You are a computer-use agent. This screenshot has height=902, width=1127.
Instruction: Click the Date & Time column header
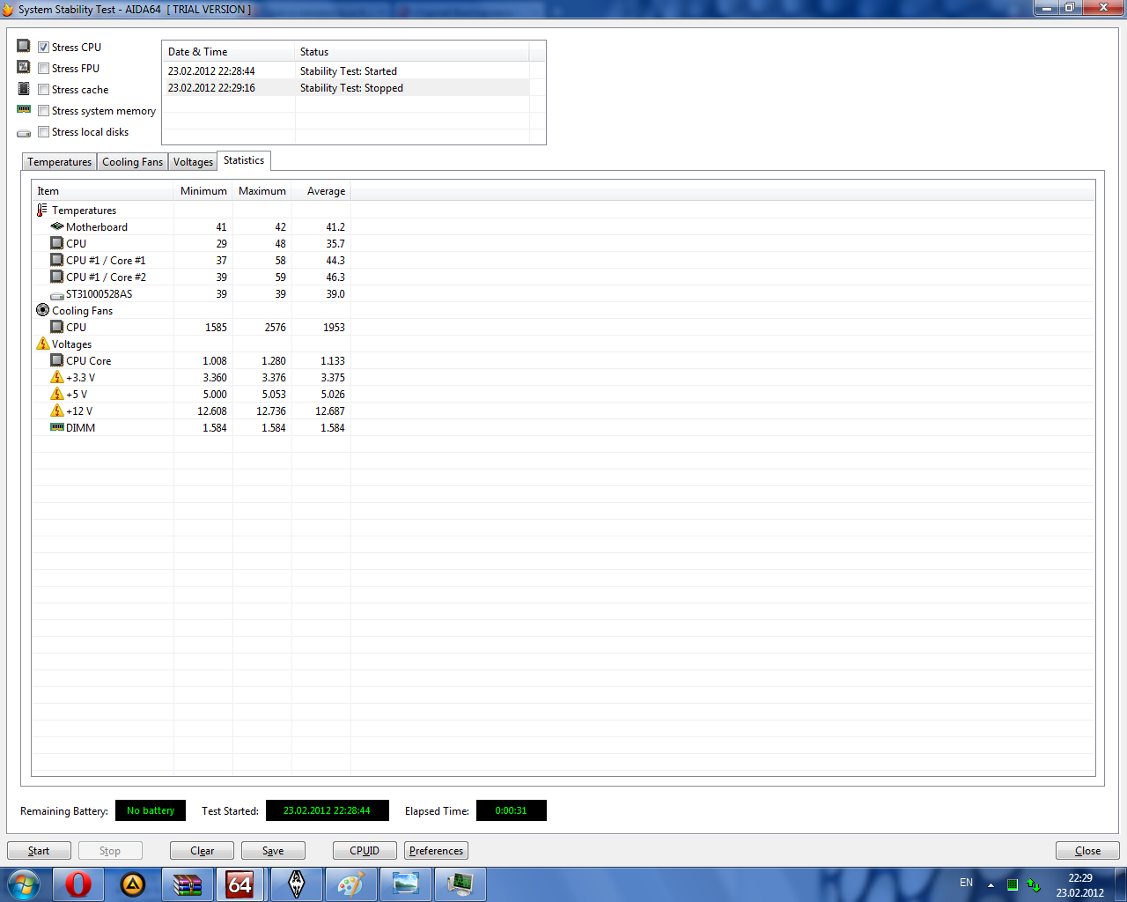coord(229,52)
